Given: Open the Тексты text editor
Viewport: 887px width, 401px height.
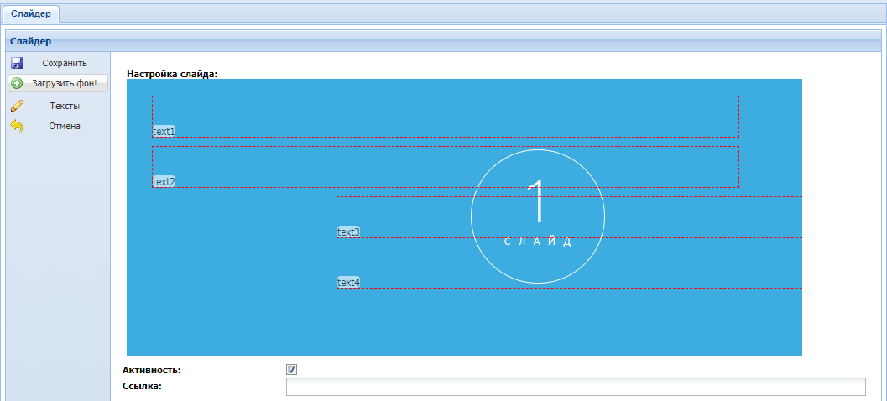Looking at the screenshot, I should pyautogui.click(x=64, y=106).
